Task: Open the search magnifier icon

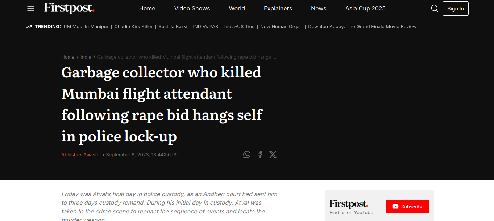Action: point(435,8)
